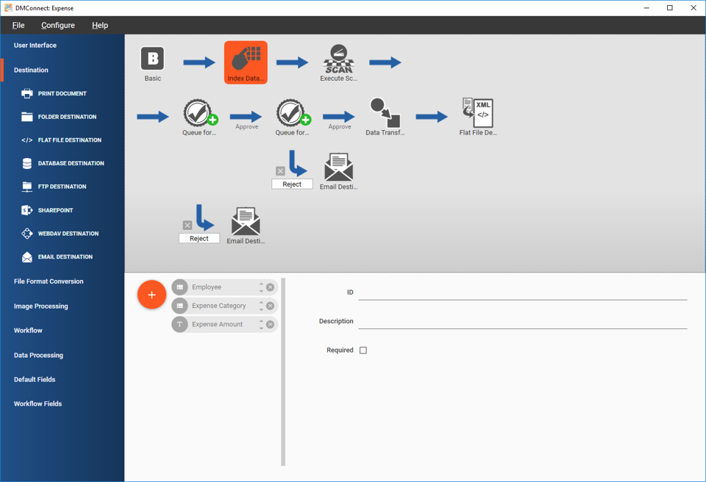Expand the File Format Conversion section
The height and width of the screenshot is (482, 706).
[x=49, y=281]
